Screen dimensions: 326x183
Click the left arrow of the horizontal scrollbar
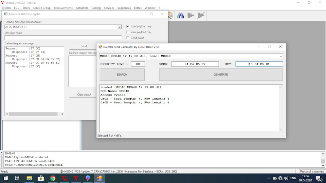coord(7,114)
